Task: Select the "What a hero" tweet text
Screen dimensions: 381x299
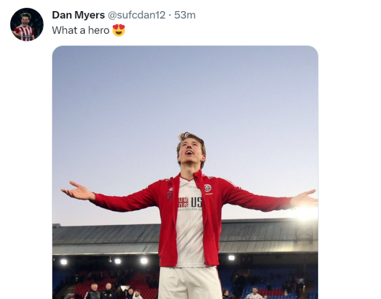Action: click(x=80, y=30)
